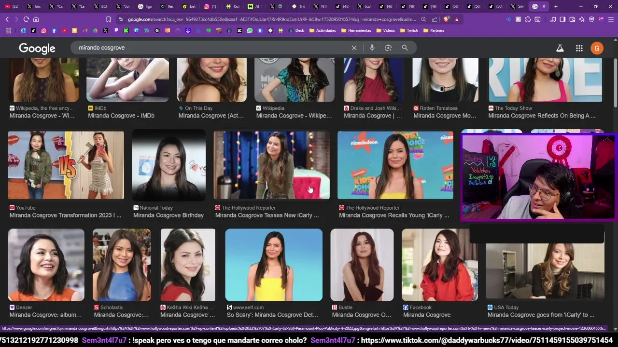
Task: Search by image with Google Lens
Action: (x=388, y=48)
